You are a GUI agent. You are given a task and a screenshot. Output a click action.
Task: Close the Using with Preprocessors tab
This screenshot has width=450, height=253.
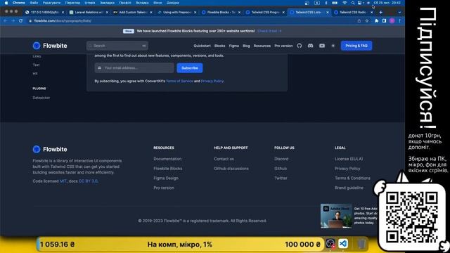point(195,13)
